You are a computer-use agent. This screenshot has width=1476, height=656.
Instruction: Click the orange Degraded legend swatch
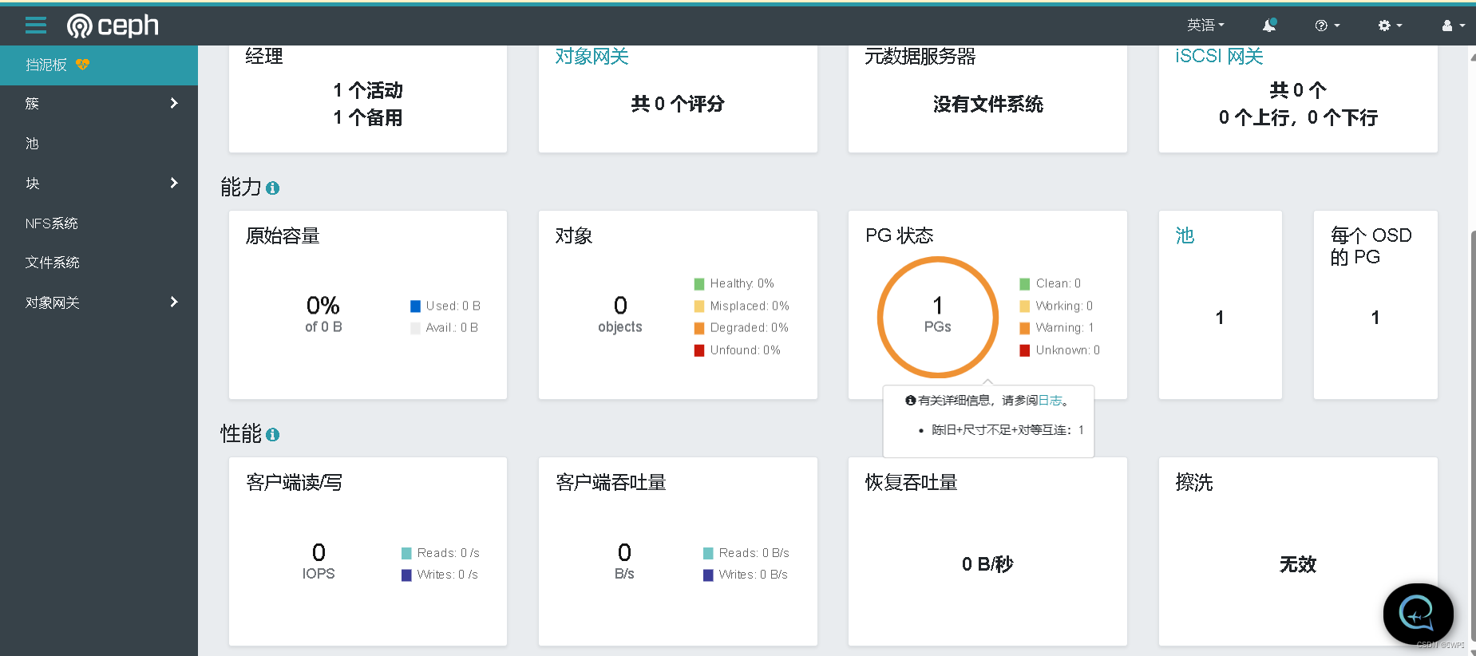click(x=699, y=328)
